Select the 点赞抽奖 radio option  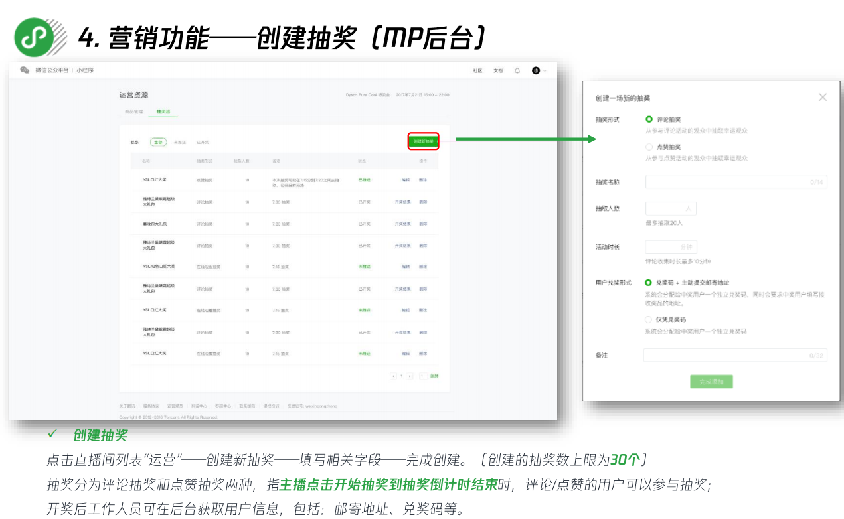coord(649,147)
